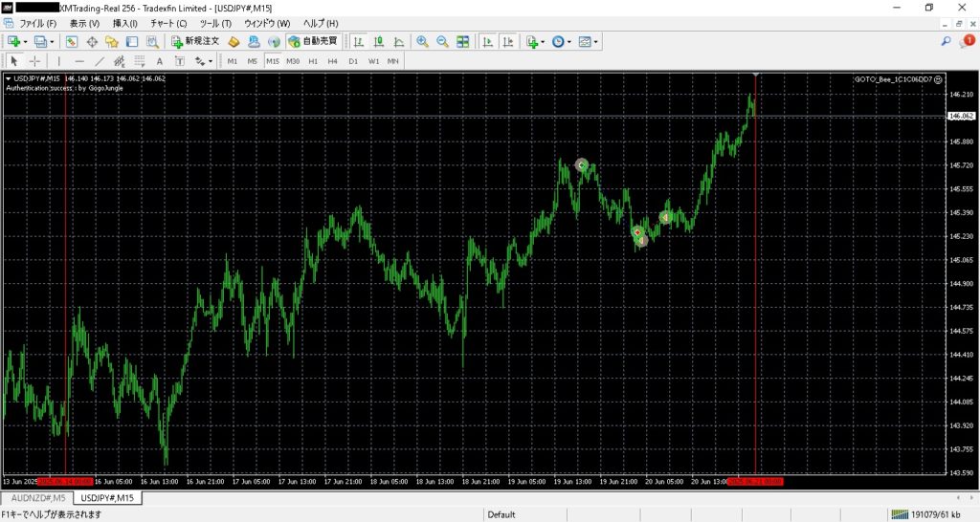Open the Chart (チャート) menu
The height and width of the screenshot is (522, 980).
(168, 23)
